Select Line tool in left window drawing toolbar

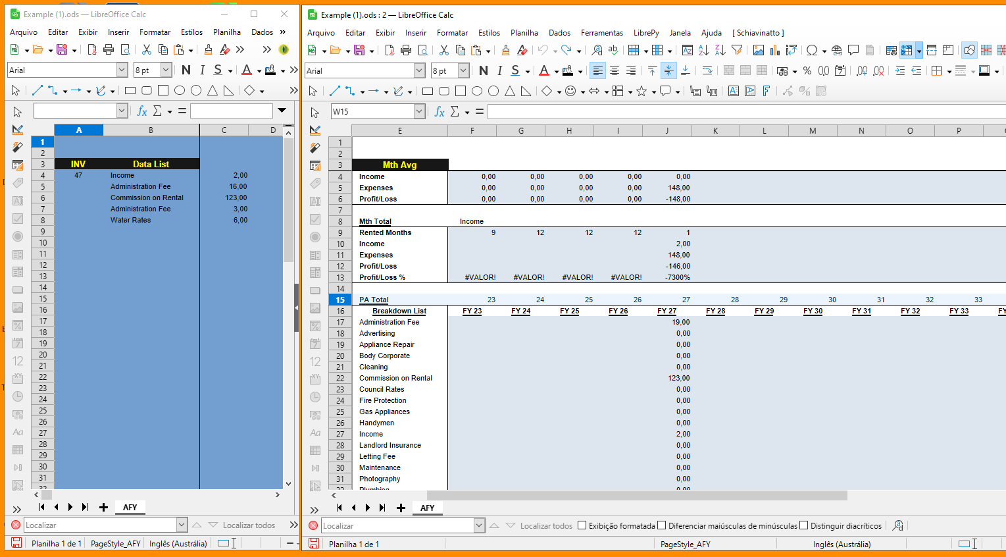pyautogui.click(x=37, y=90)
